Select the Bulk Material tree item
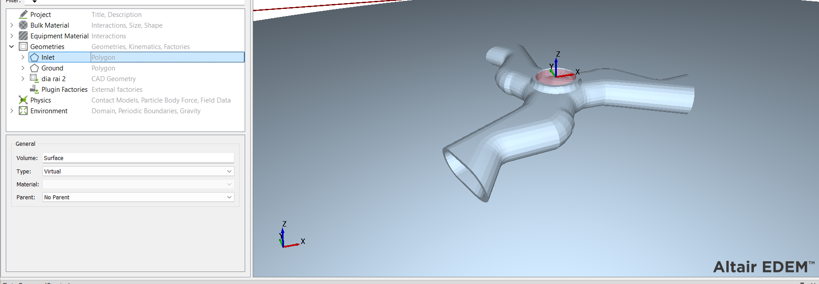This screenshot has width=819, height=284. (50, 25)
